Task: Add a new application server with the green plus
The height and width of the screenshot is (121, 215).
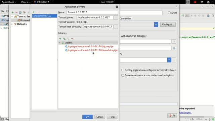Action: 34,12
